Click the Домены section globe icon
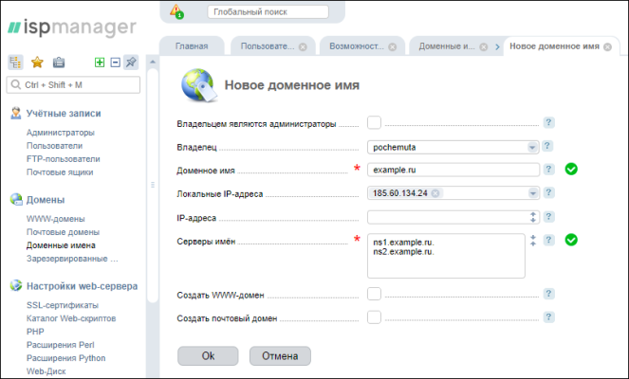 pos(16,199)
